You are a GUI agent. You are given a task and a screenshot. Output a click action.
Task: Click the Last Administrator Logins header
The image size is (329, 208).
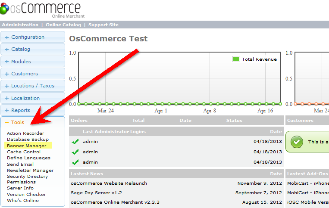pyautogui.click(x=114, y=131)
